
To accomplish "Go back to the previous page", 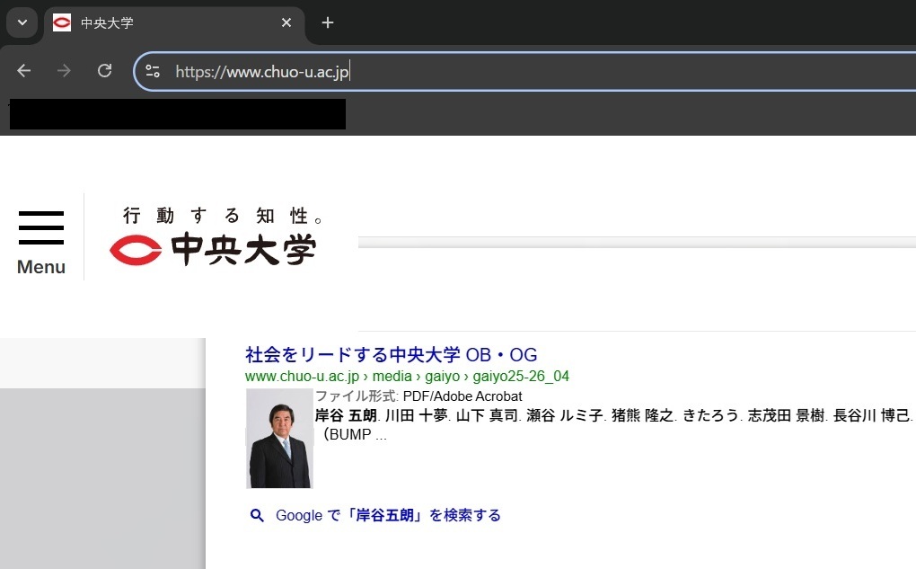I will click(x=24, y=71).
